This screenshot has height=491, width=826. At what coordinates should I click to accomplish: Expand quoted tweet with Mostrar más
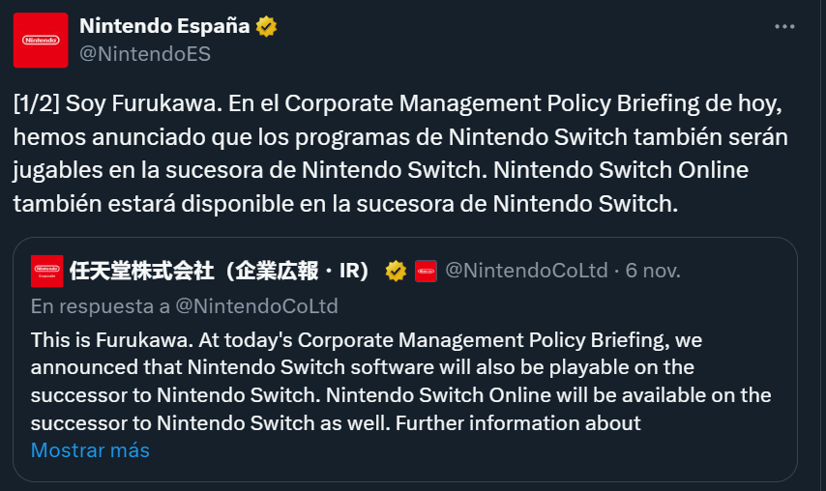pos(90,450)
